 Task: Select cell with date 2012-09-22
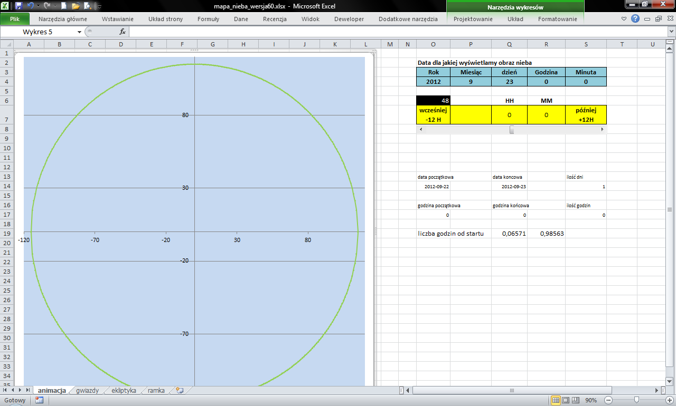pyautogui.click(x=433, y=187)
